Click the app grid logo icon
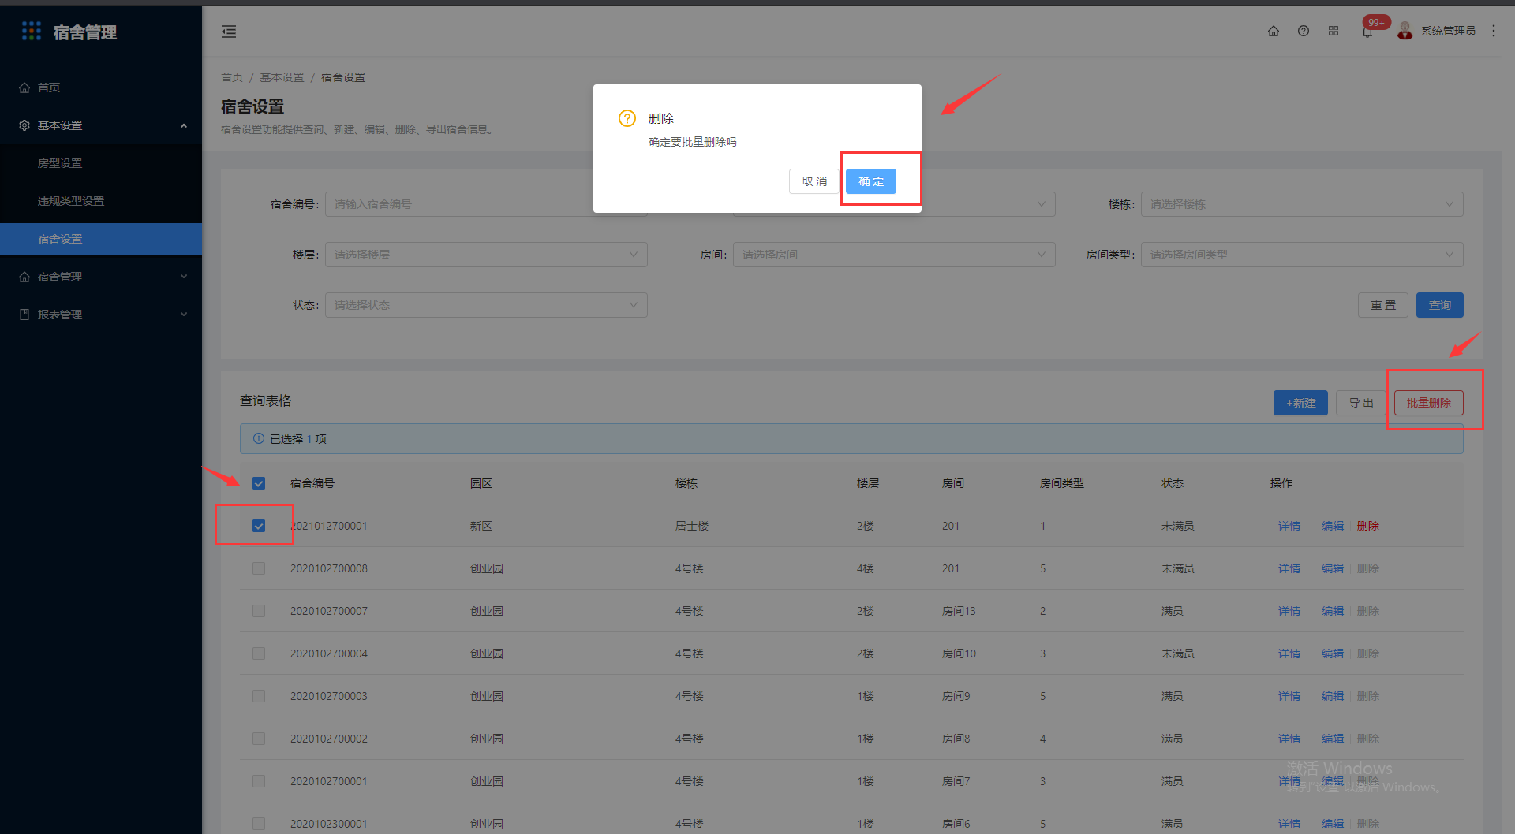 click(32, 31)
